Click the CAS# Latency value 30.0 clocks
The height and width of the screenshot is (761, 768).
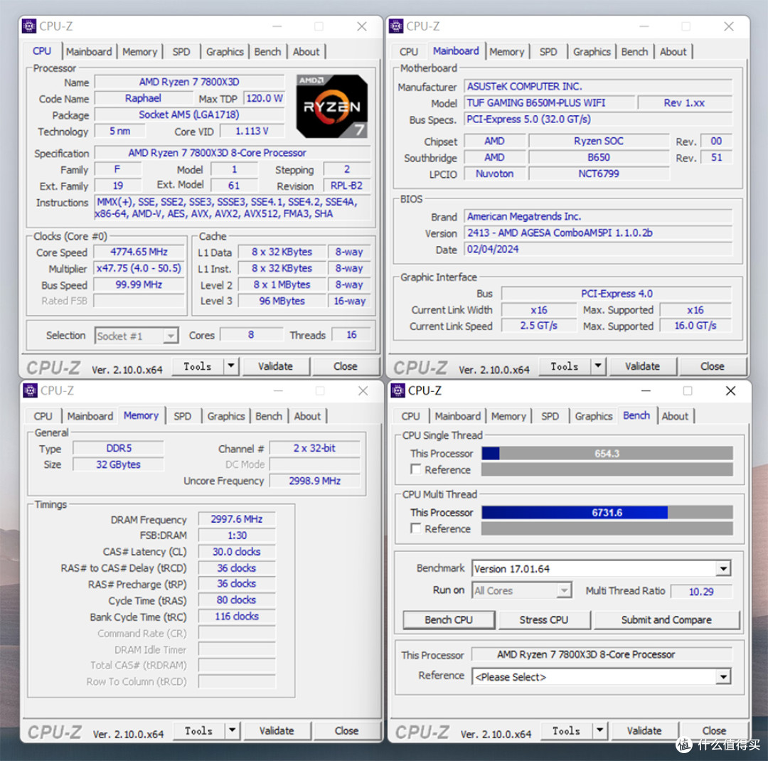click(x=237, y=552)
